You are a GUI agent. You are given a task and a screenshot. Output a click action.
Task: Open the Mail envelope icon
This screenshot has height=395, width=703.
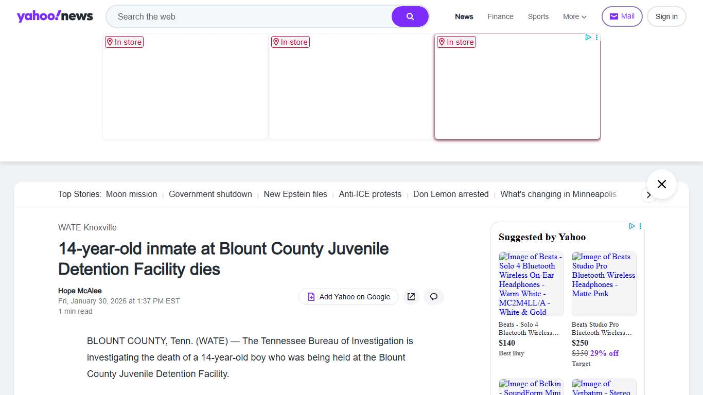[x=615, y=16]
